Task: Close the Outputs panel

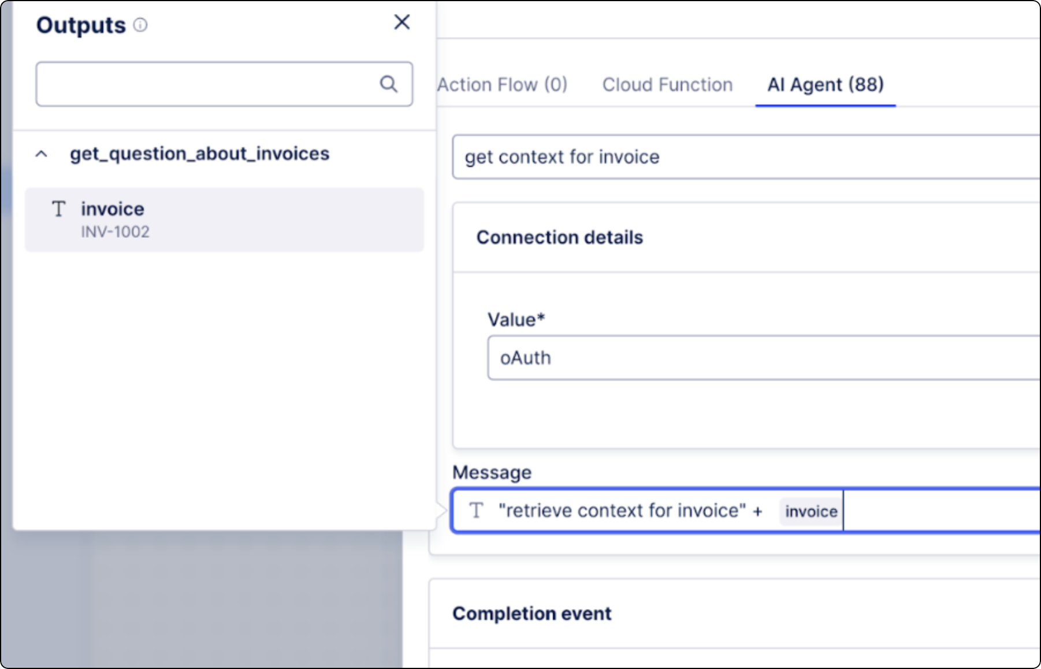Action: (x=401, y=23)
